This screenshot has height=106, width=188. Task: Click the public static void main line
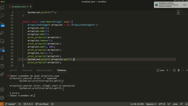pos(48,22)
